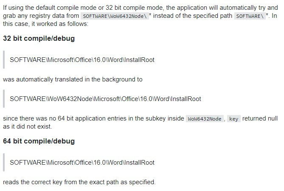Click the first Word\InstallRoot blockquote path
This screenshot has height=191, width=284.
coord(82,60)
